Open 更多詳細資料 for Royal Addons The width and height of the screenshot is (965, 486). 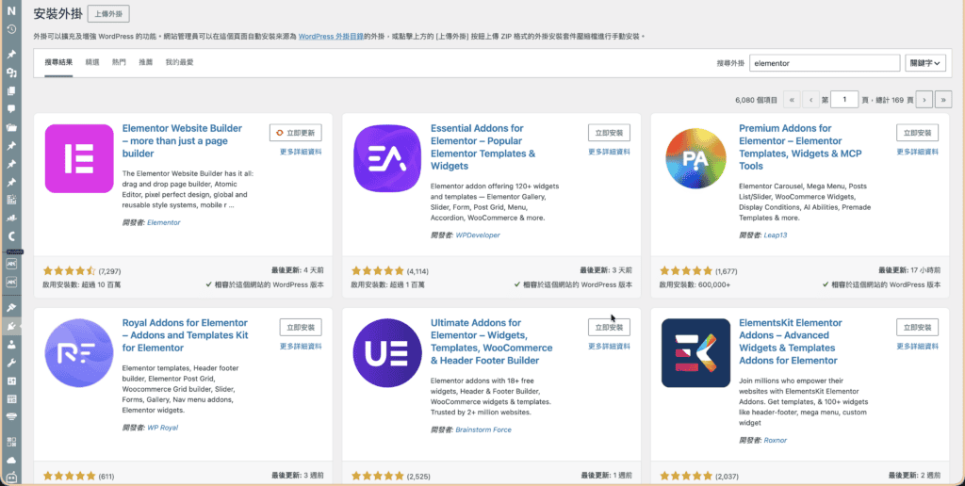point(301,347)
